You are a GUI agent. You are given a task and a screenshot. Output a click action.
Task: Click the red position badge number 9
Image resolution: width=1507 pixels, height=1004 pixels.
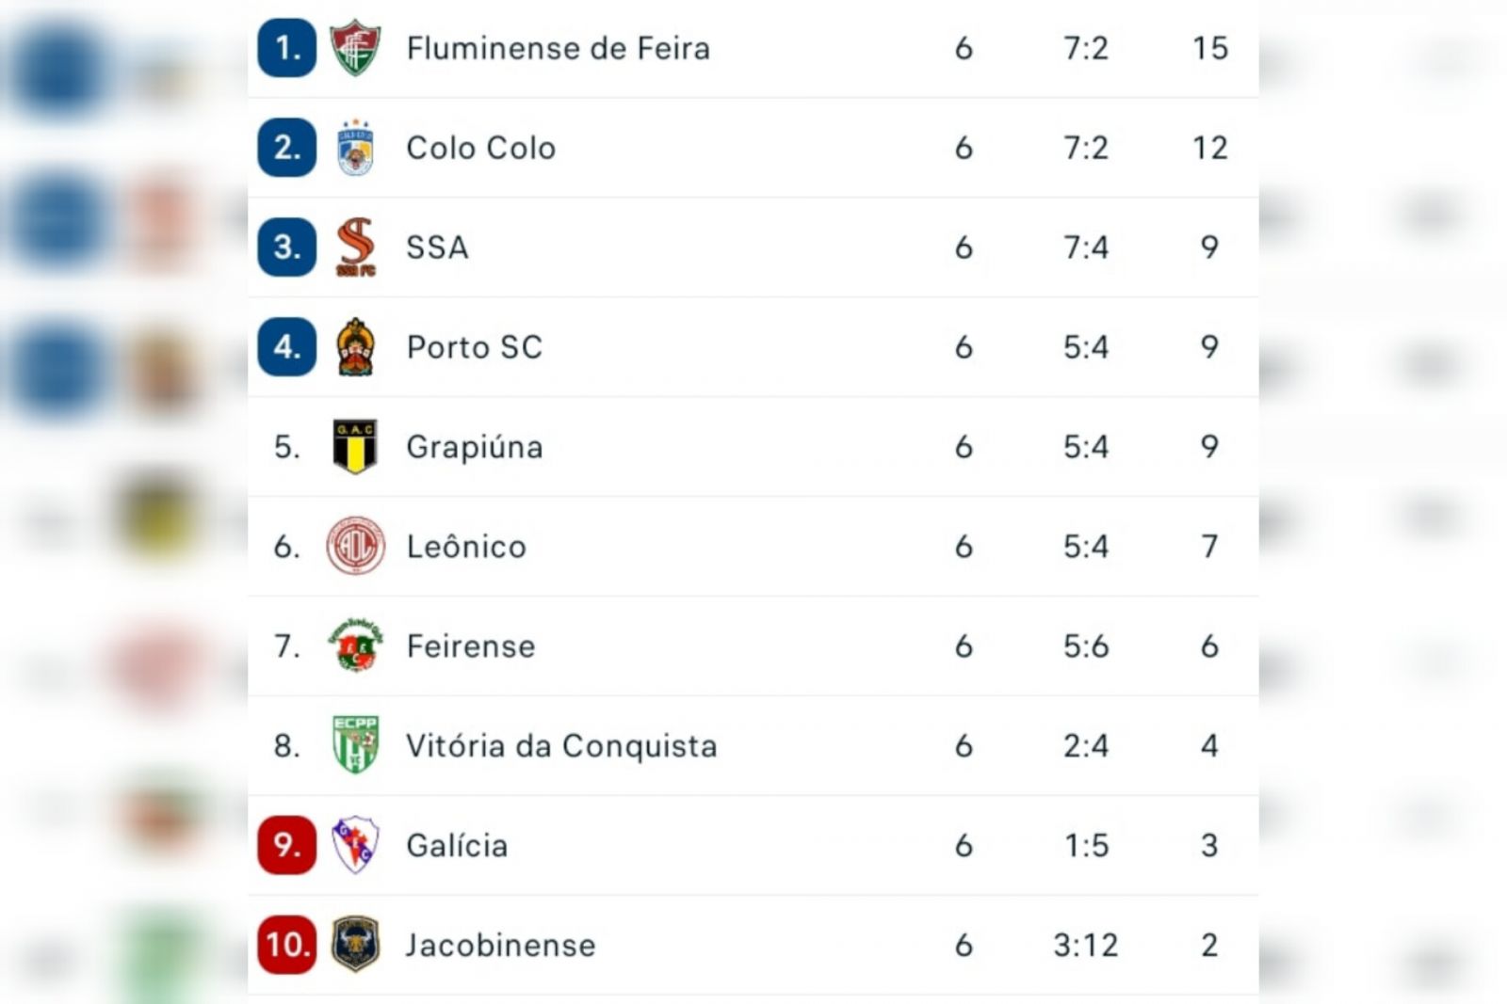coord(287,845)
